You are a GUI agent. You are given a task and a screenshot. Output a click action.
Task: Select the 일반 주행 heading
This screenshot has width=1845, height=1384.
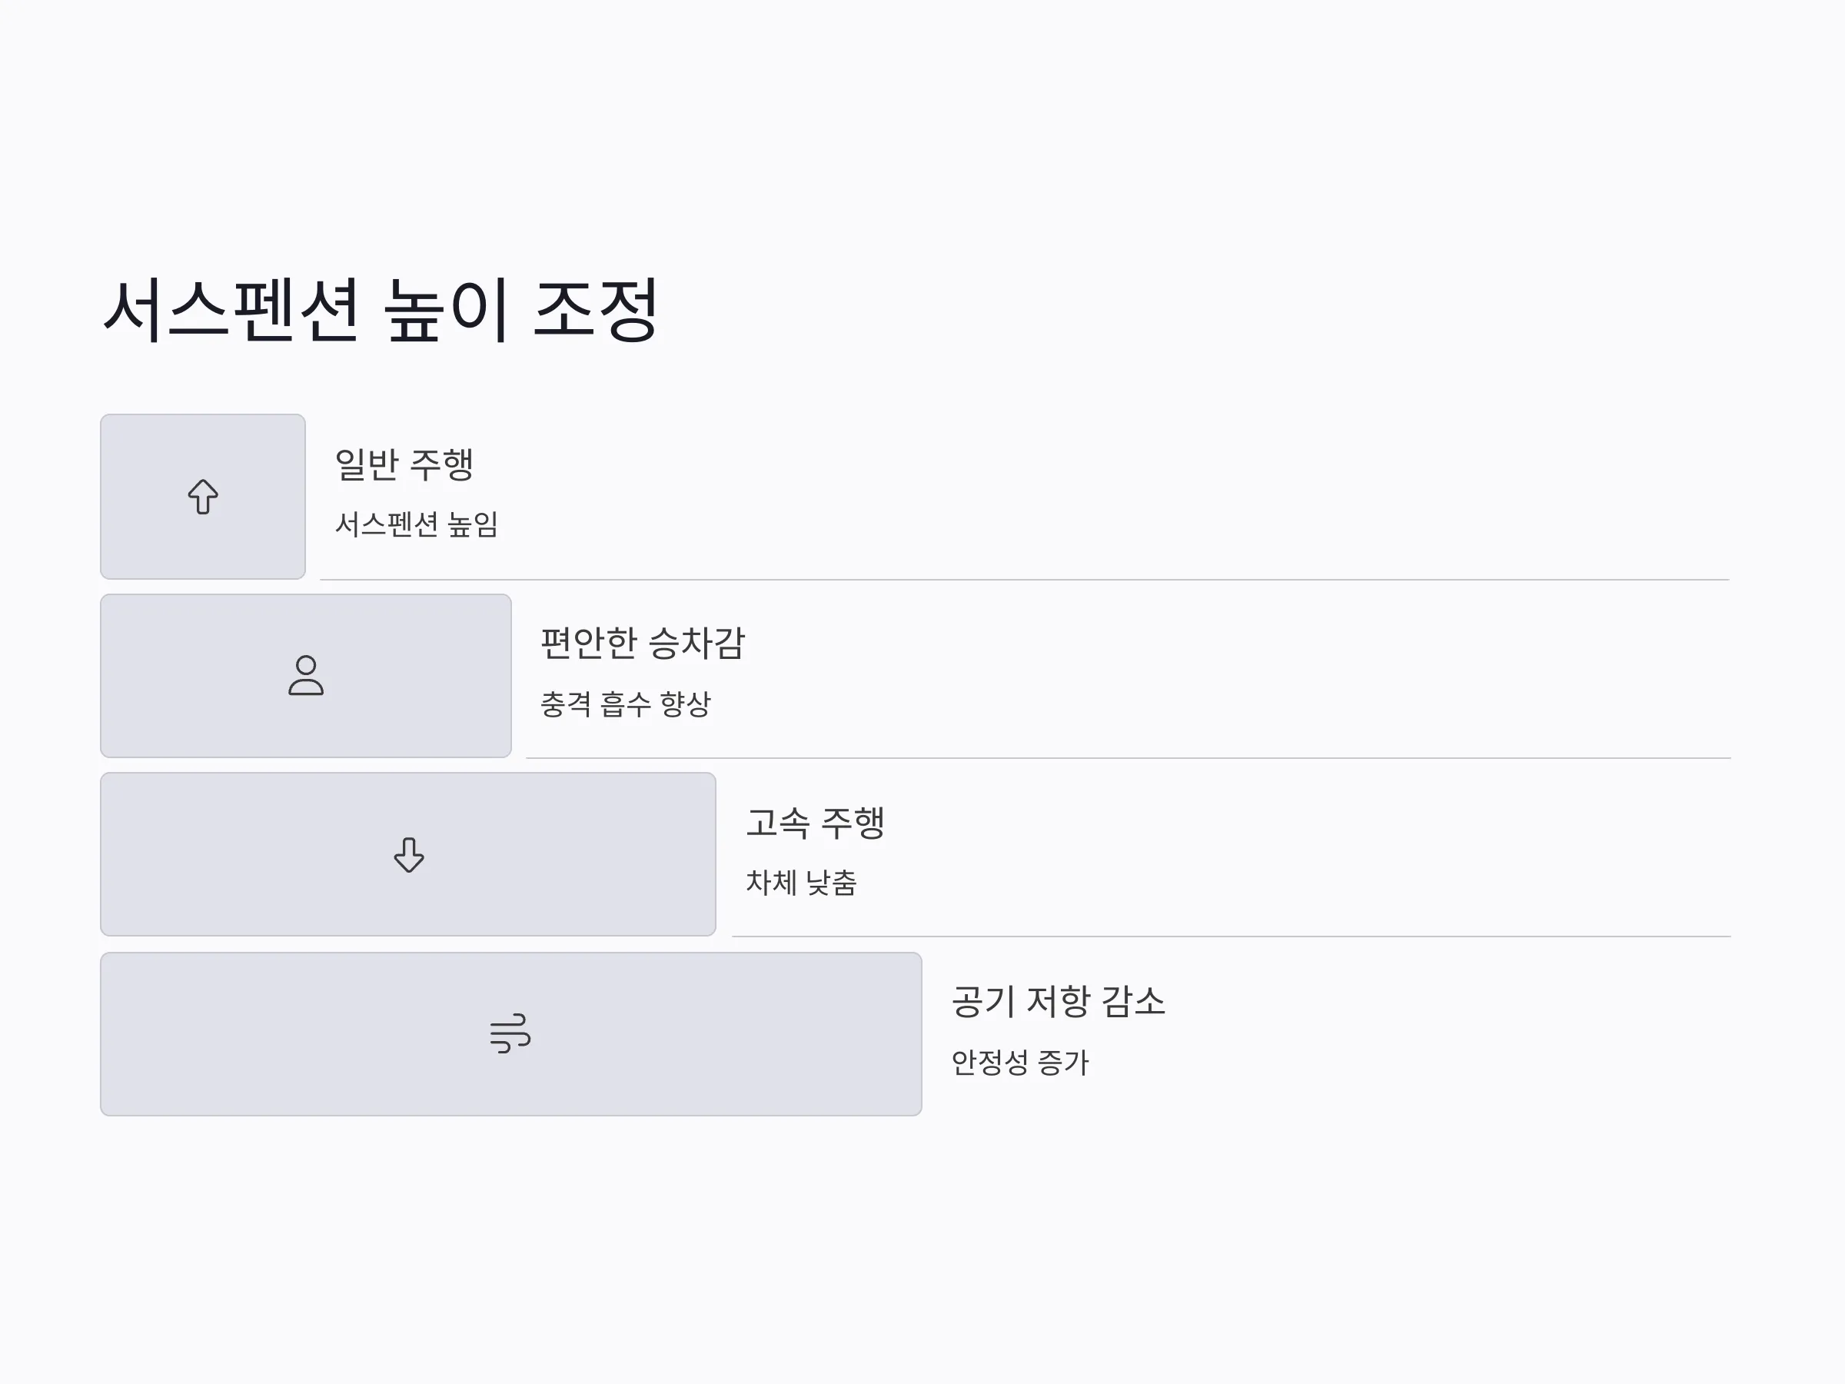[x=404, y=464]
